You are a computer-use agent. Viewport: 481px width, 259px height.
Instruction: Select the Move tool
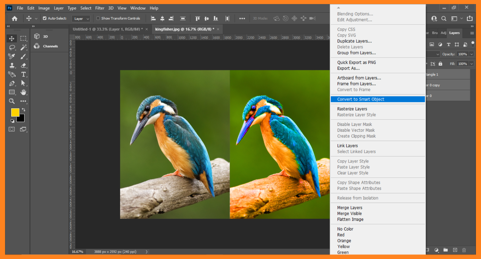pyautogui.click(x=12, y=38)
